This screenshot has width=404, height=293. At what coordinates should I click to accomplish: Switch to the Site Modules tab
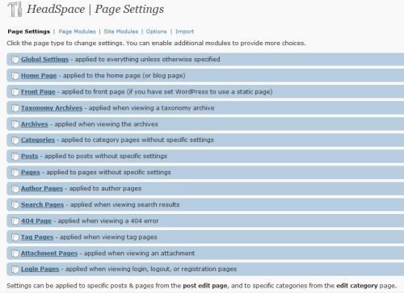click(121, 31)
